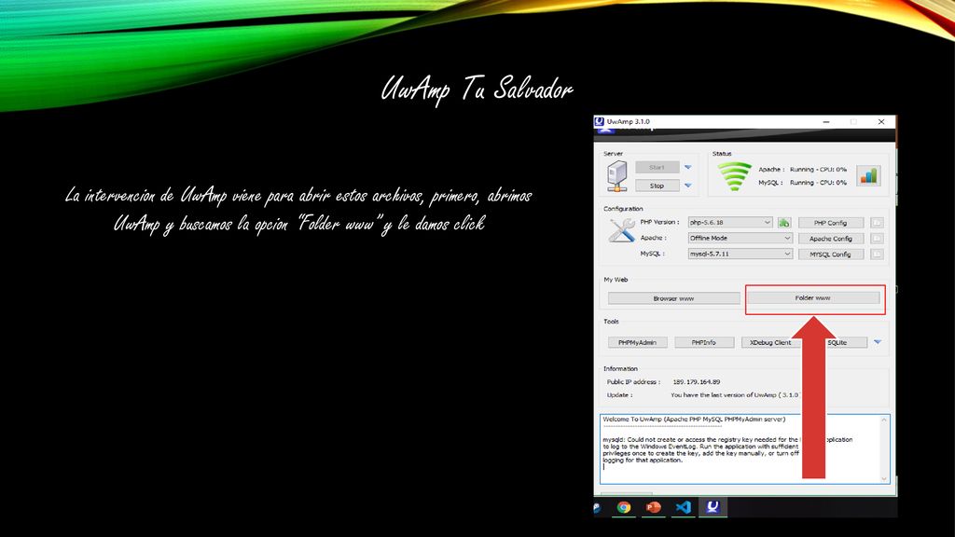Click the wrench and screwdriver configuration icon

tap(621, 231)
